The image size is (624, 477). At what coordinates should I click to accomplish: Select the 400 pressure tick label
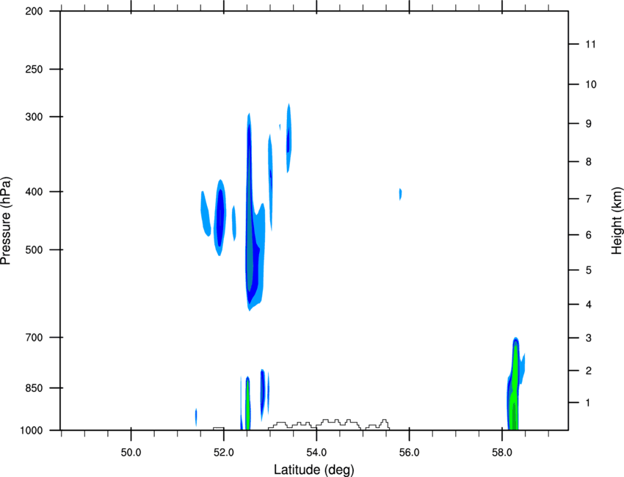34,192
